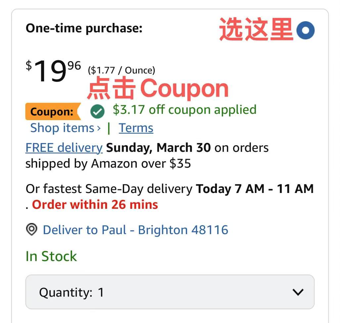340x323 pixels.
Task: Click the red 点击 Coupon annotation
Action: pos(158,89)
